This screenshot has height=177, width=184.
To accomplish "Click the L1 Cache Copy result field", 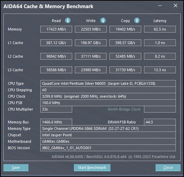I will tap(125, 43).
